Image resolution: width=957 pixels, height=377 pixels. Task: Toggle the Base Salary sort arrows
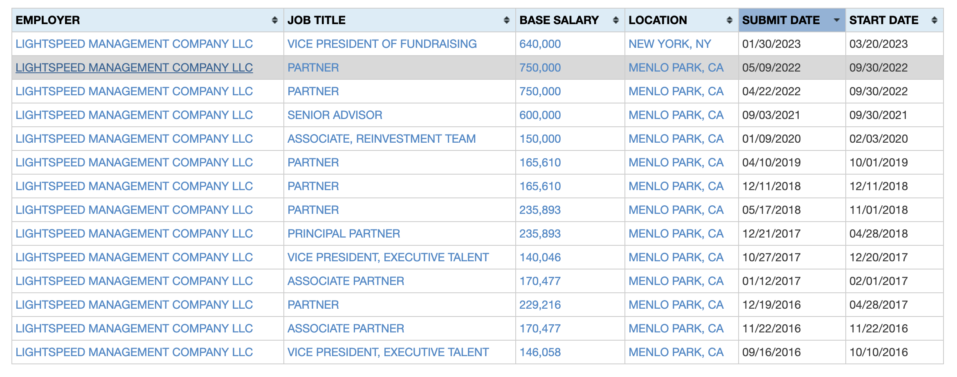click(x=616, y=20)
